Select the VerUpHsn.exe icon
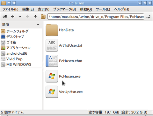This screenshot has height=116, width=153. click(x=52, y=92)
